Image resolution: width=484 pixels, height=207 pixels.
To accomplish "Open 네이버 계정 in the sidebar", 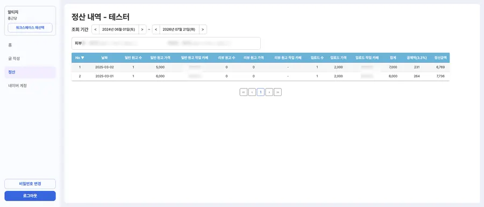I will [30, 86].
